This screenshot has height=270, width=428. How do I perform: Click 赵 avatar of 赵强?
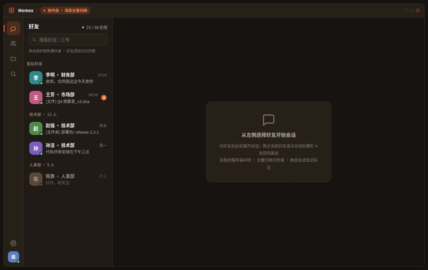point(36,128)
